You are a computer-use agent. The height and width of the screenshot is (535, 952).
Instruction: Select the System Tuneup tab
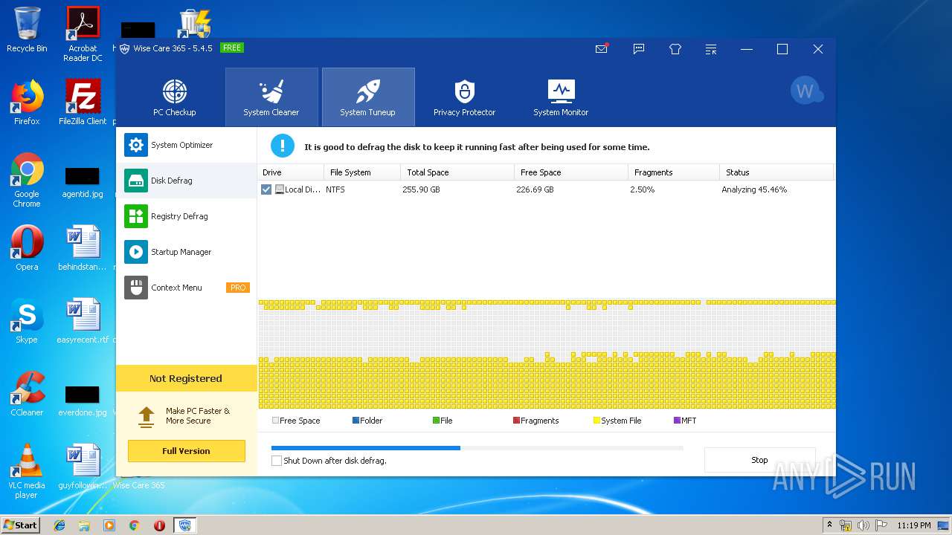[368, 97]
